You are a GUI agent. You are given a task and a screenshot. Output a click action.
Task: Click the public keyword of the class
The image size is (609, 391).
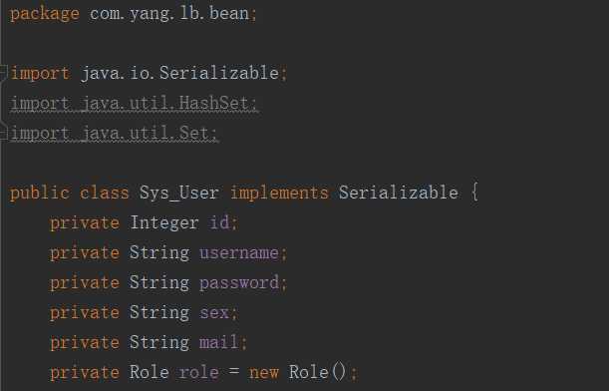click(x=40, y=193)
